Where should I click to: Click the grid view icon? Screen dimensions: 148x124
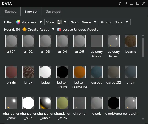[x=60, y=22]
